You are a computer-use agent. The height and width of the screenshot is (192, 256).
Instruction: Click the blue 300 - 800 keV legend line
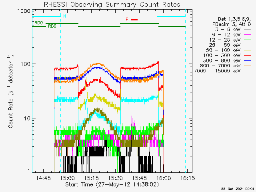point(248,60)
